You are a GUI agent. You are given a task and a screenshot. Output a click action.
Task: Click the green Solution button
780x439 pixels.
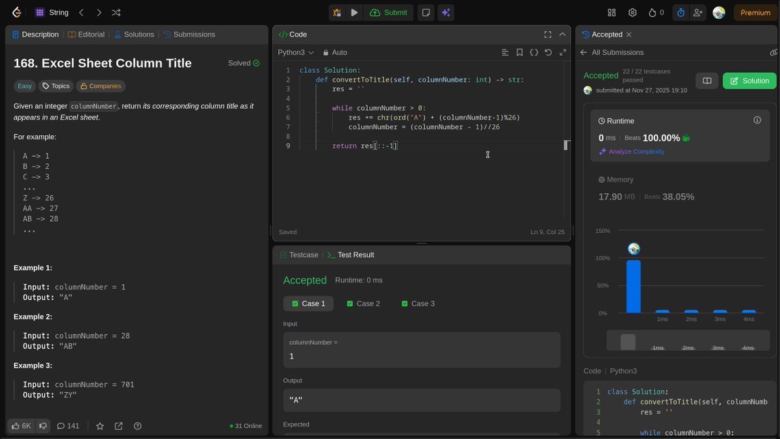(749, 81)
